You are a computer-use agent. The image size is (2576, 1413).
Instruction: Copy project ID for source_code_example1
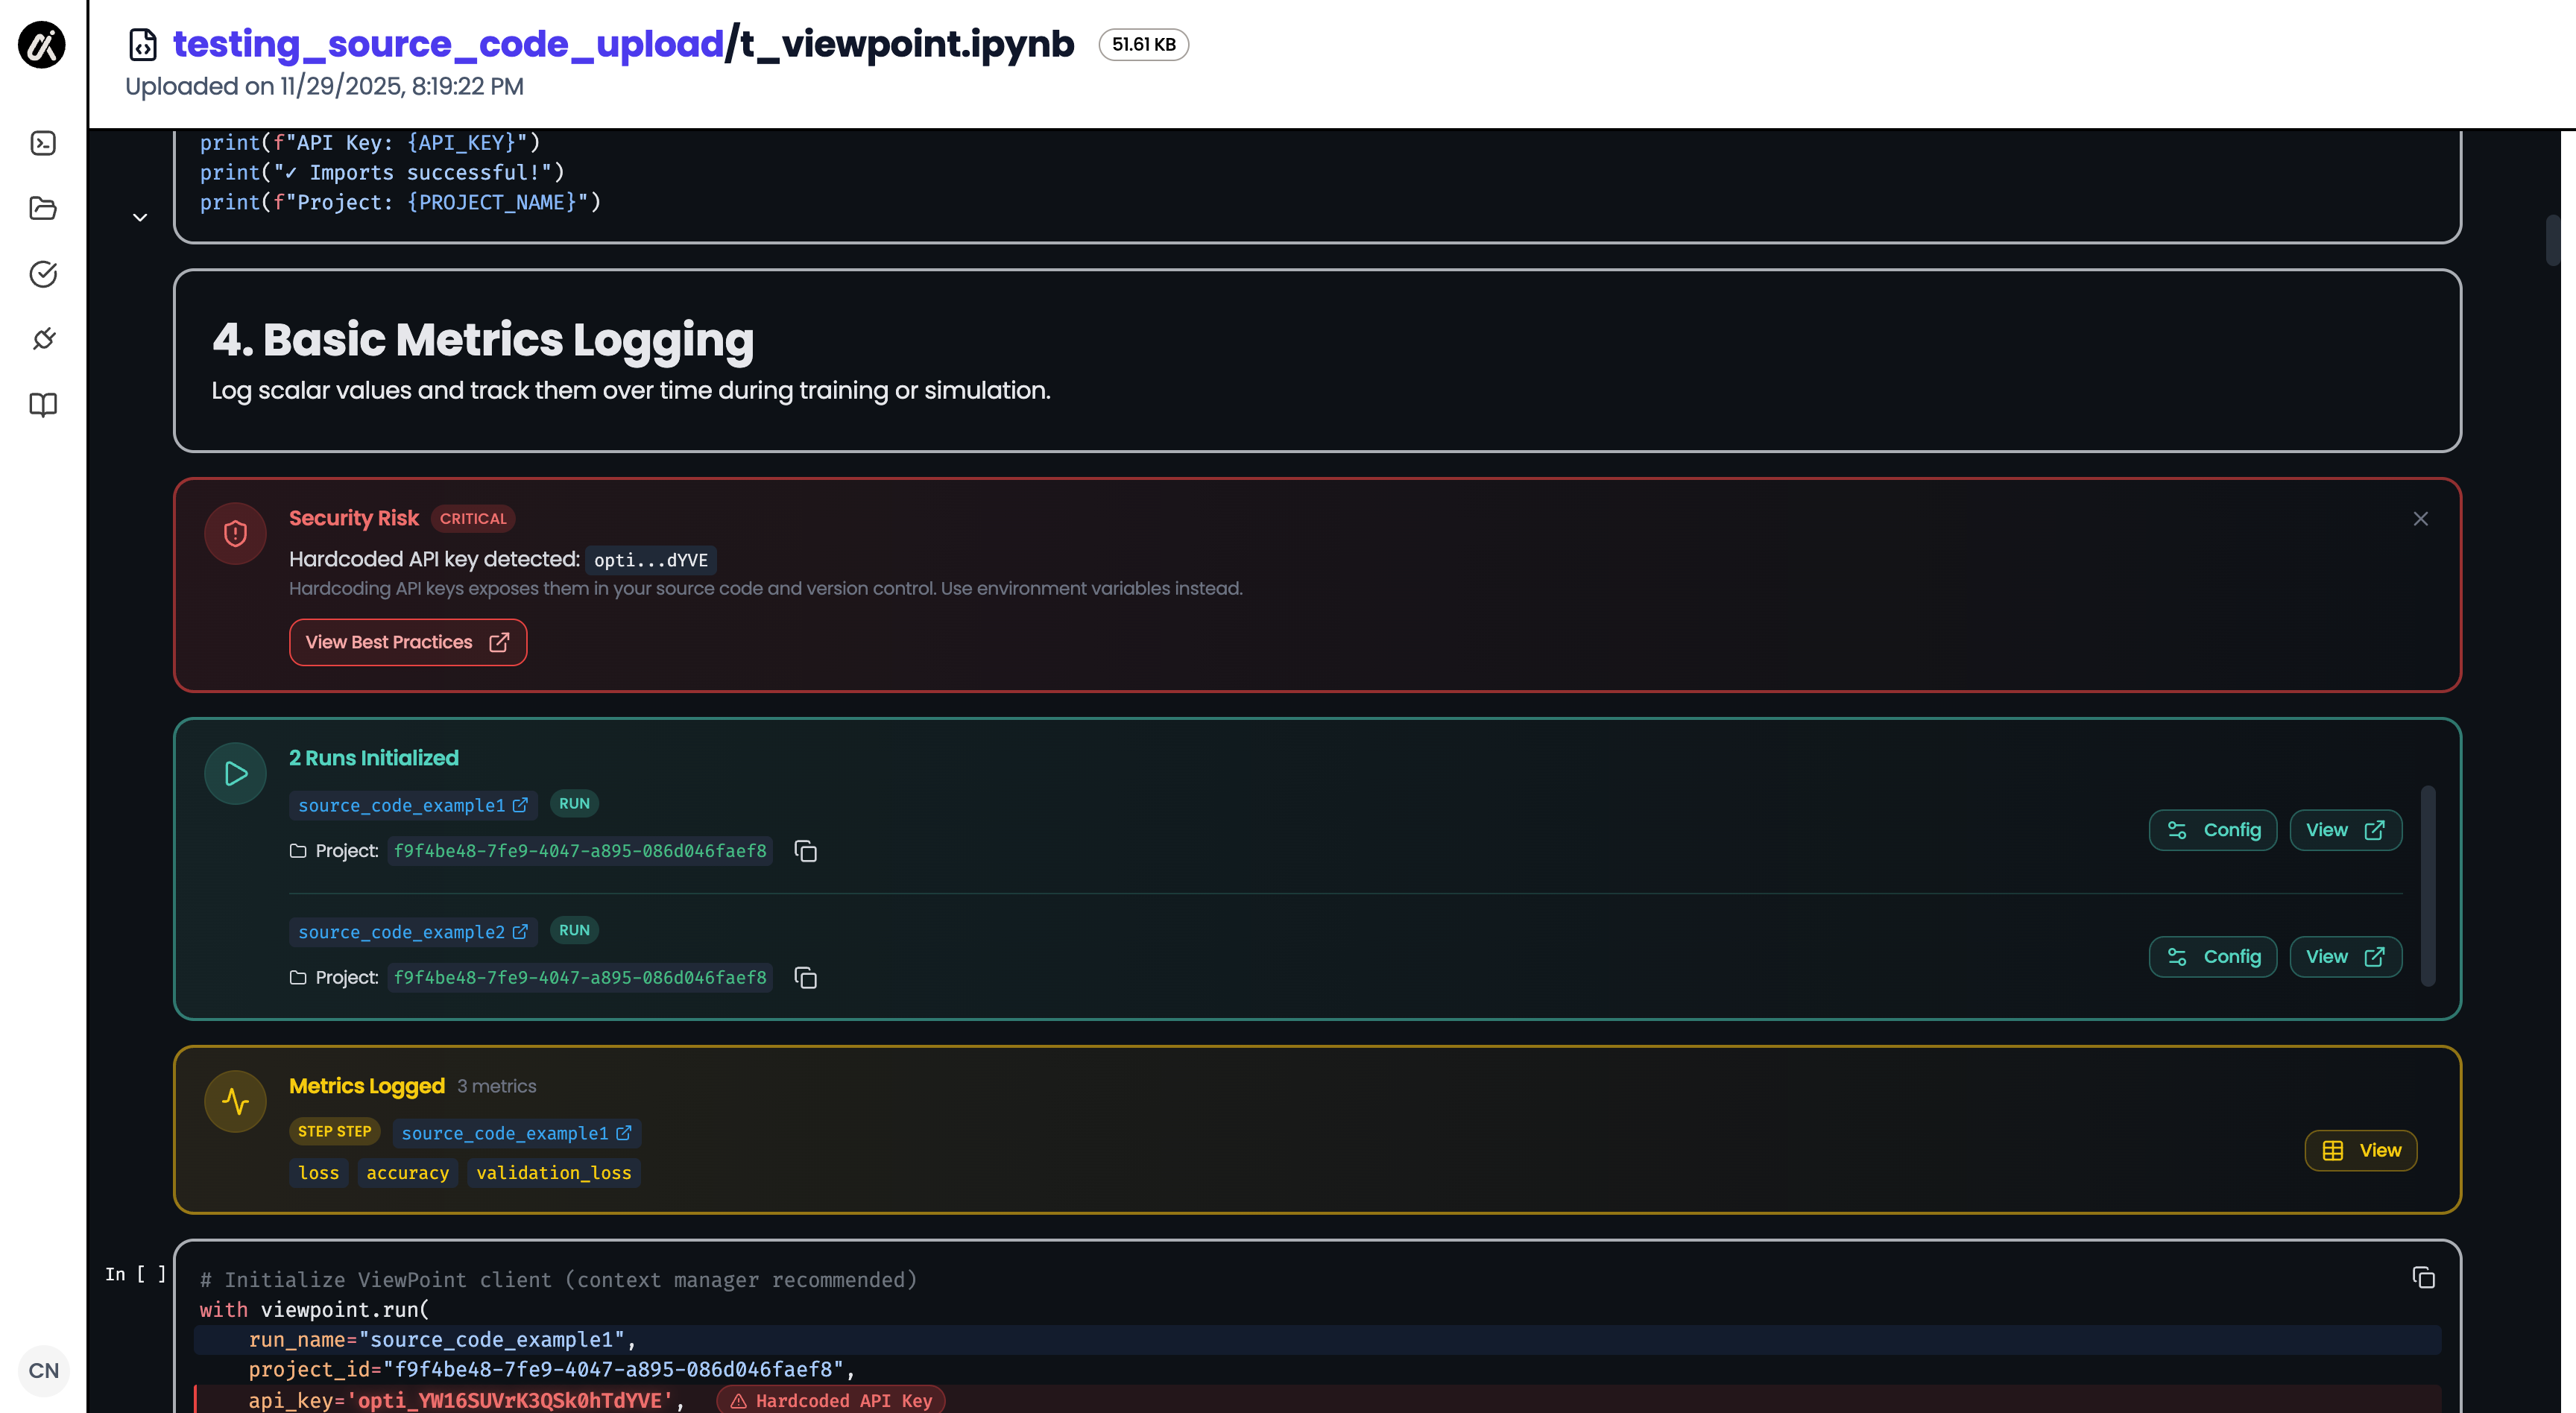[x=805, y=851]
